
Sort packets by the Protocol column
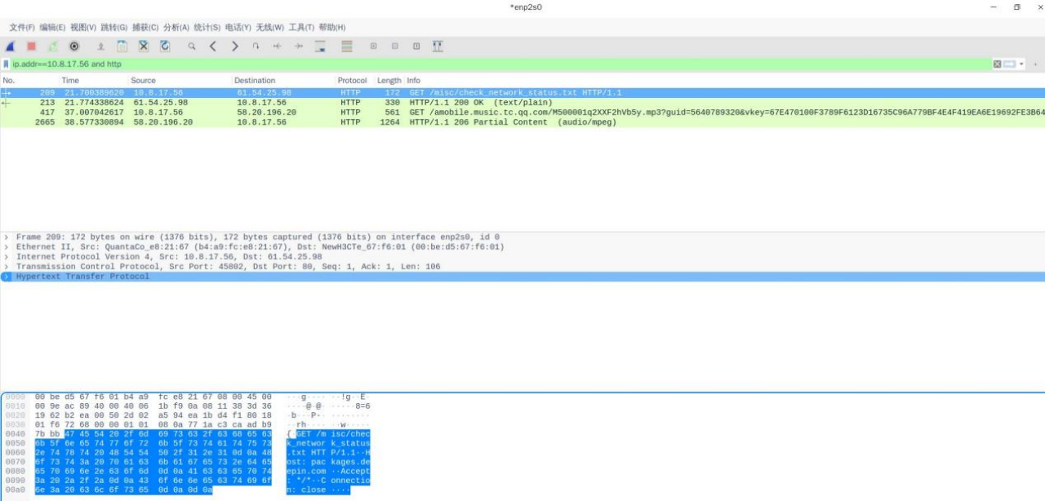point(355,81)
